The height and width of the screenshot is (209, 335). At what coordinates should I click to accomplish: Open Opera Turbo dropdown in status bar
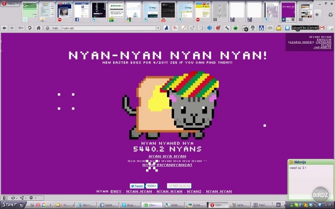pos(32,198)
